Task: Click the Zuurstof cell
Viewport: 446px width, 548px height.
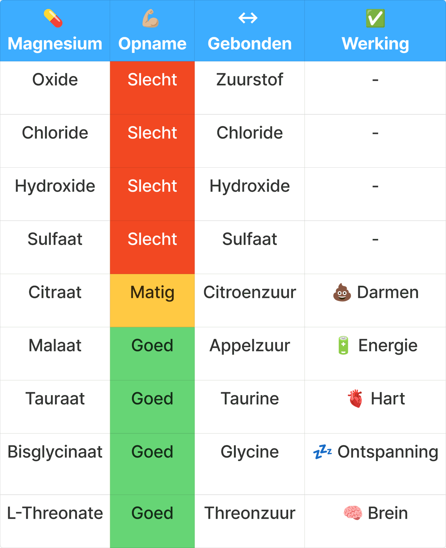Action: tap(249, 80)
